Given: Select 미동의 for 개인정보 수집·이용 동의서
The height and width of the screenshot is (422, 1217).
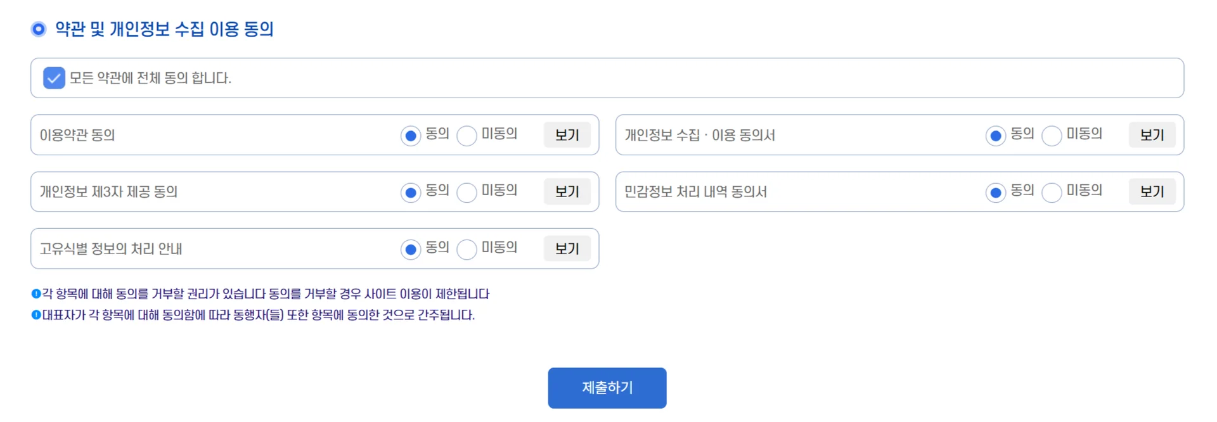Looking at the screenshot, I should pos(1052,136).
